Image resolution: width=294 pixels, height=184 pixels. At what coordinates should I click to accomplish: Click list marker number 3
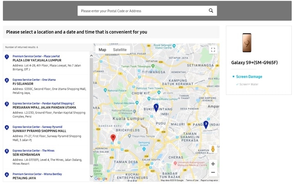(7, 104)
